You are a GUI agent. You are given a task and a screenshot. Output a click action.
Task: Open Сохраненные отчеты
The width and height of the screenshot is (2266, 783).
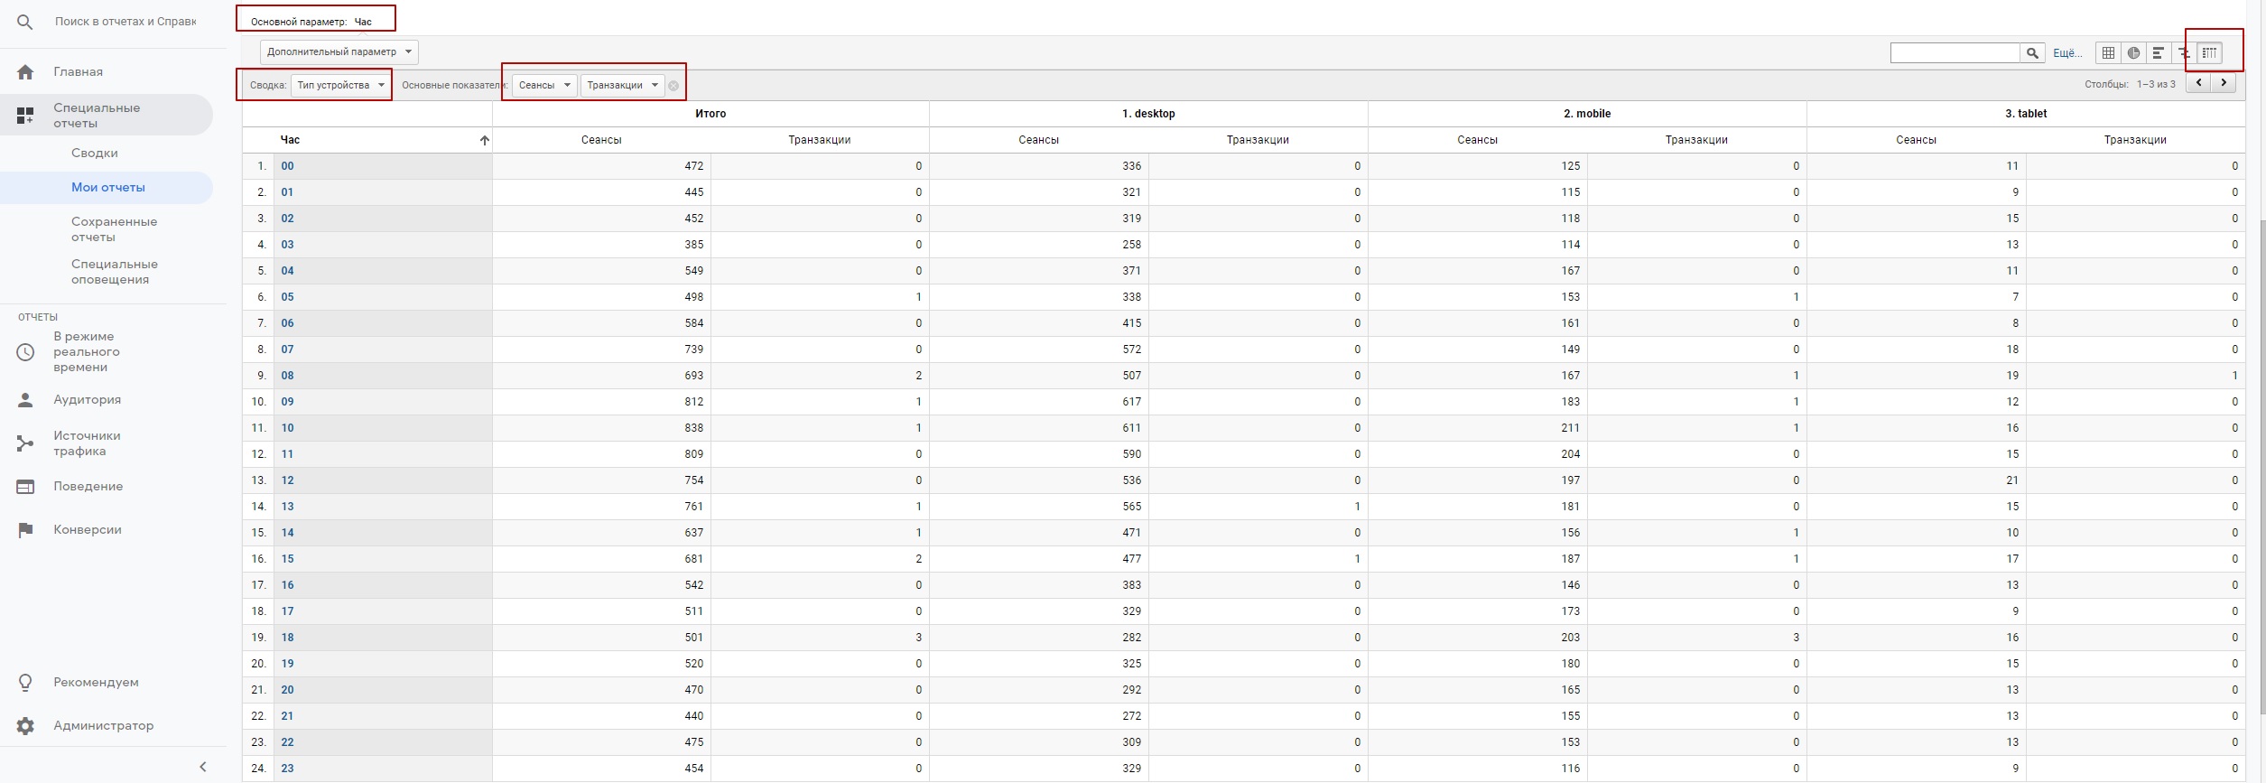click(114, 229)
